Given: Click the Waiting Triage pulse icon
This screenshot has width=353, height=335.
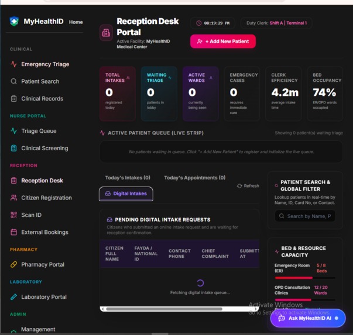Looking at the screenshot, I should pos(170,78).
